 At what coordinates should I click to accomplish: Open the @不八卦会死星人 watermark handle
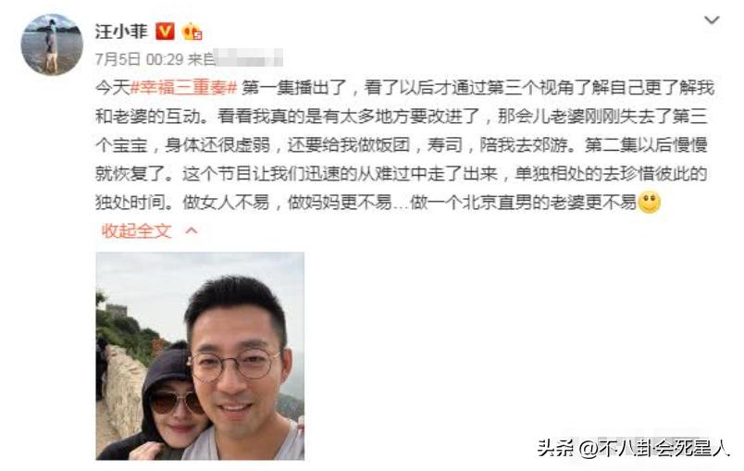tap(654, 448)
